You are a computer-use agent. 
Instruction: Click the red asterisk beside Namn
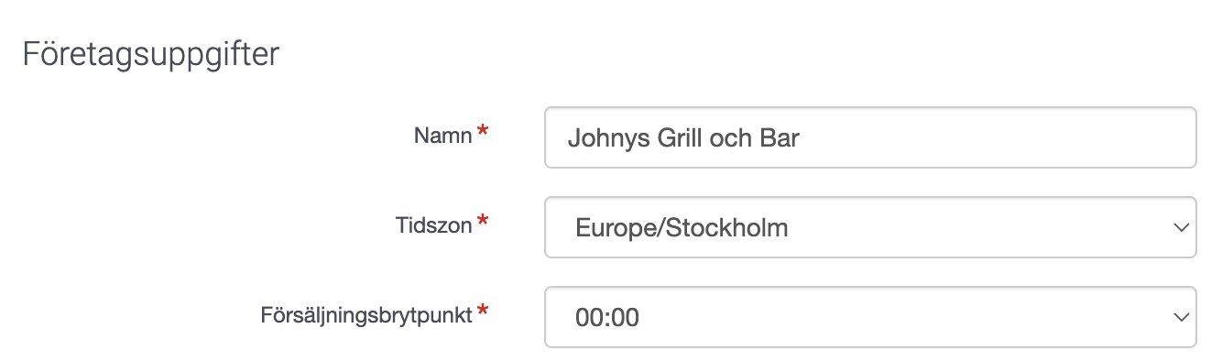[x=483, y=134]
